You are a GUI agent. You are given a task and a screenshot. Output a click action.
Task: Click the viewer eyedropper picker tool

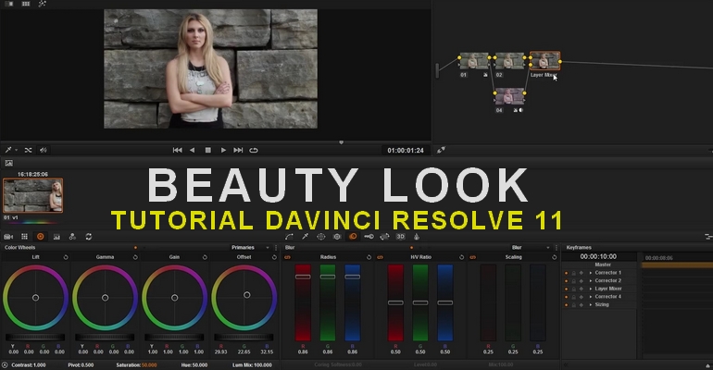pyautogui.click(x=7, y=150)
